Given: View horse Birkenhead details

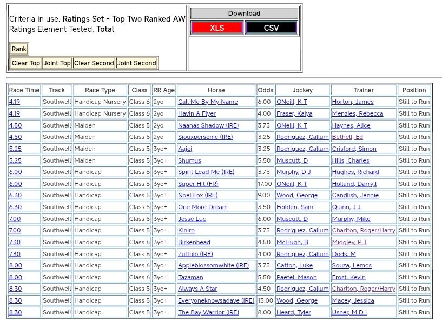Looking at the screenshot, I should 194,242.
